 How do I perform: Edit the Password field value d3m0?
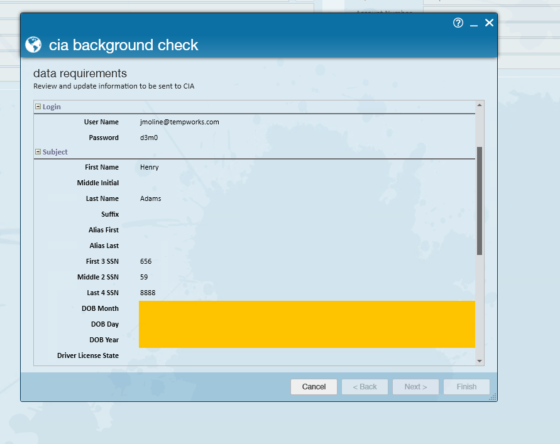307,138
